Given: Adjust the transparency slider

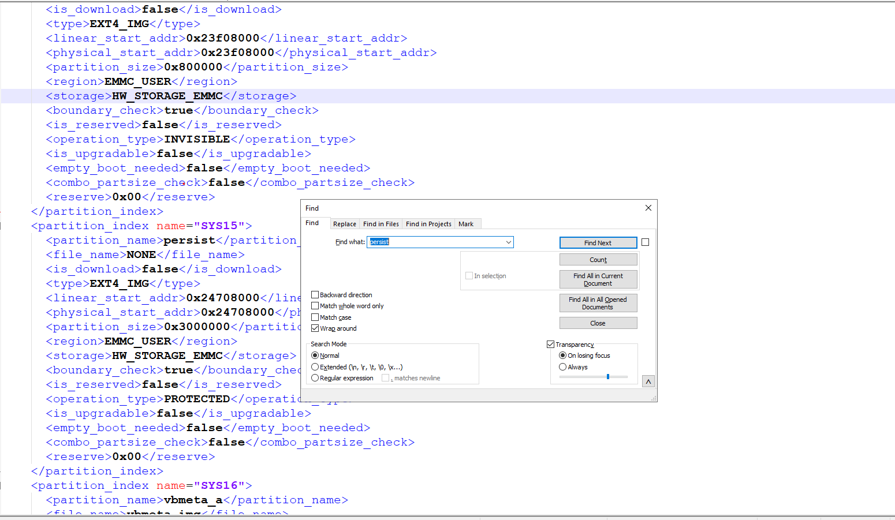Looking at the screenshot, I should point(607,376).
